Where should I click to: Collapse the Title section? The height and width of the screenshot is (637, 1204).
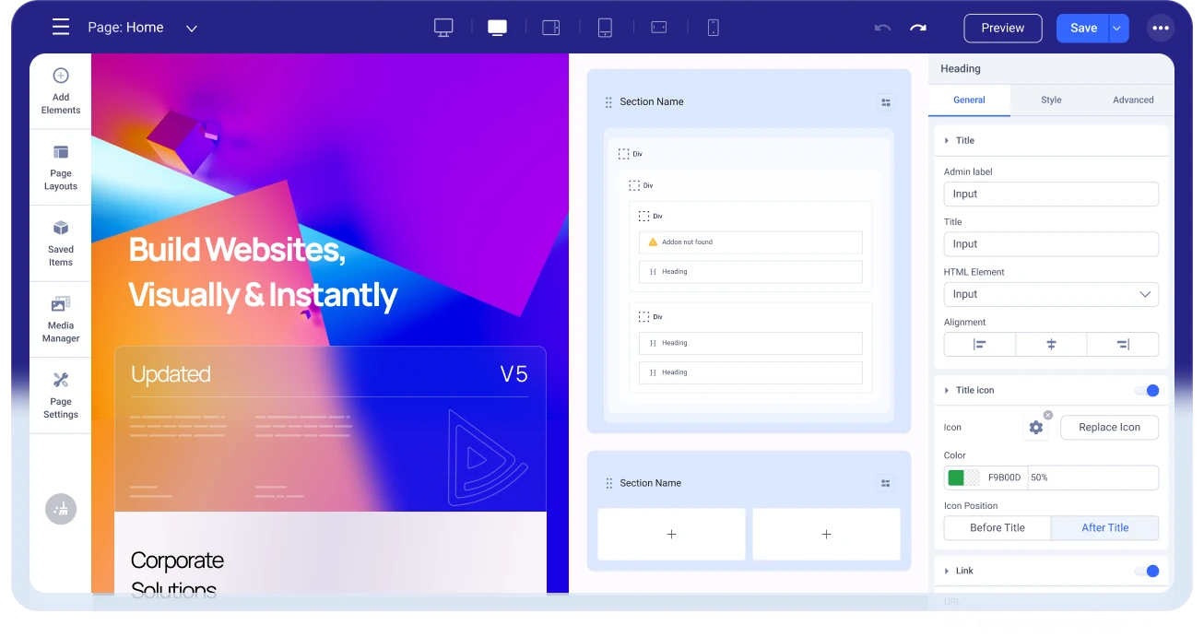point(1051,141)
